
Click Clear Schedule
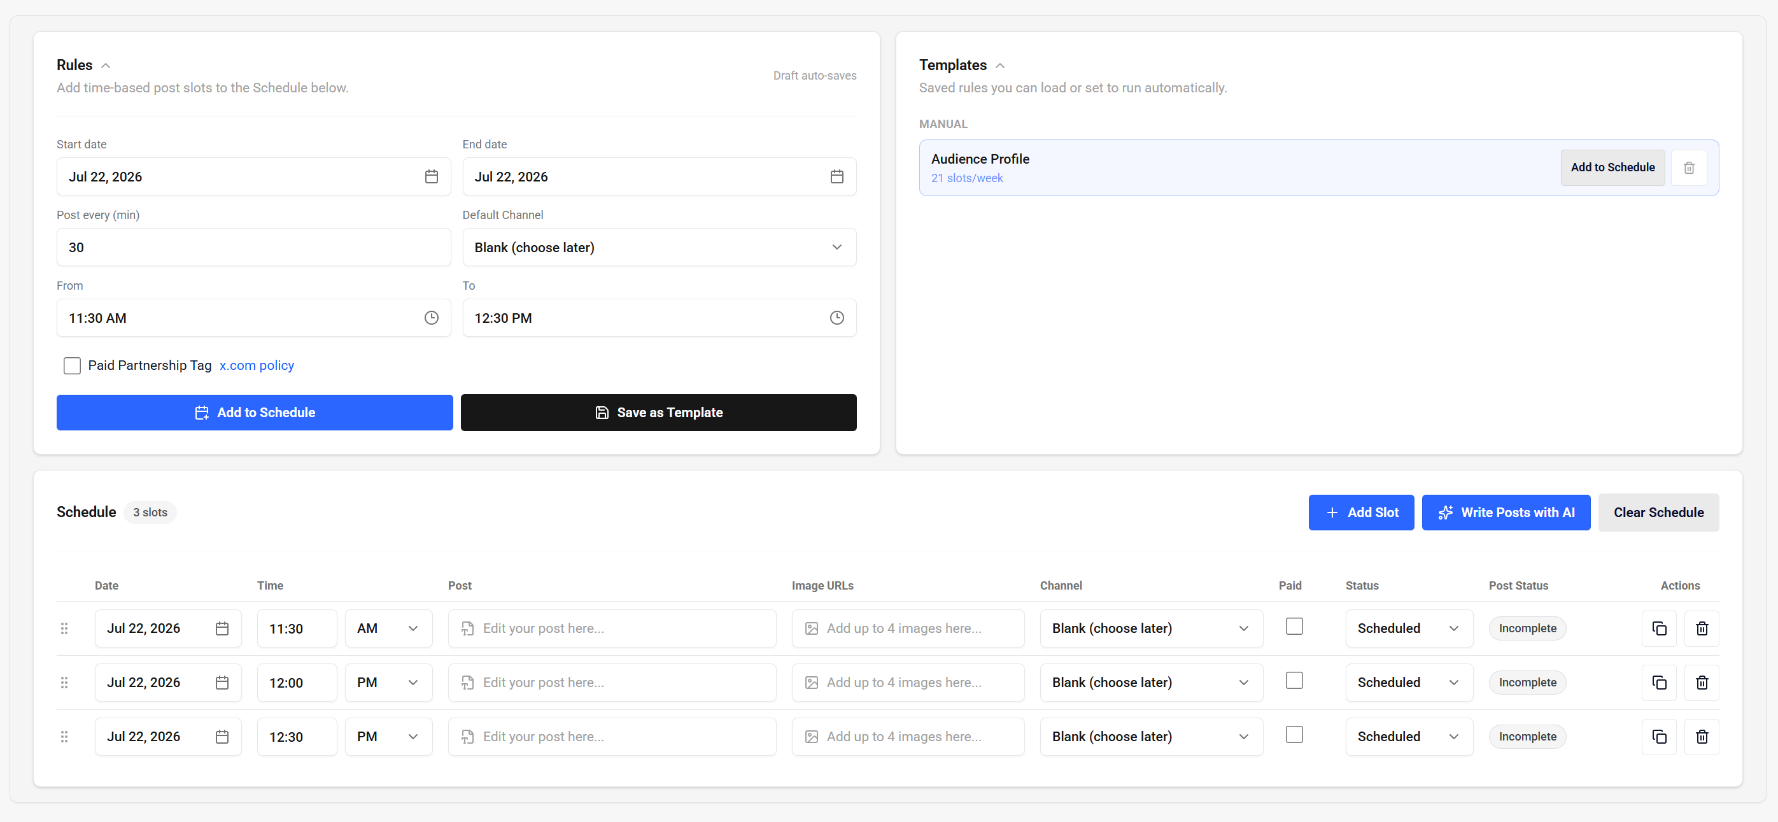1658,513
